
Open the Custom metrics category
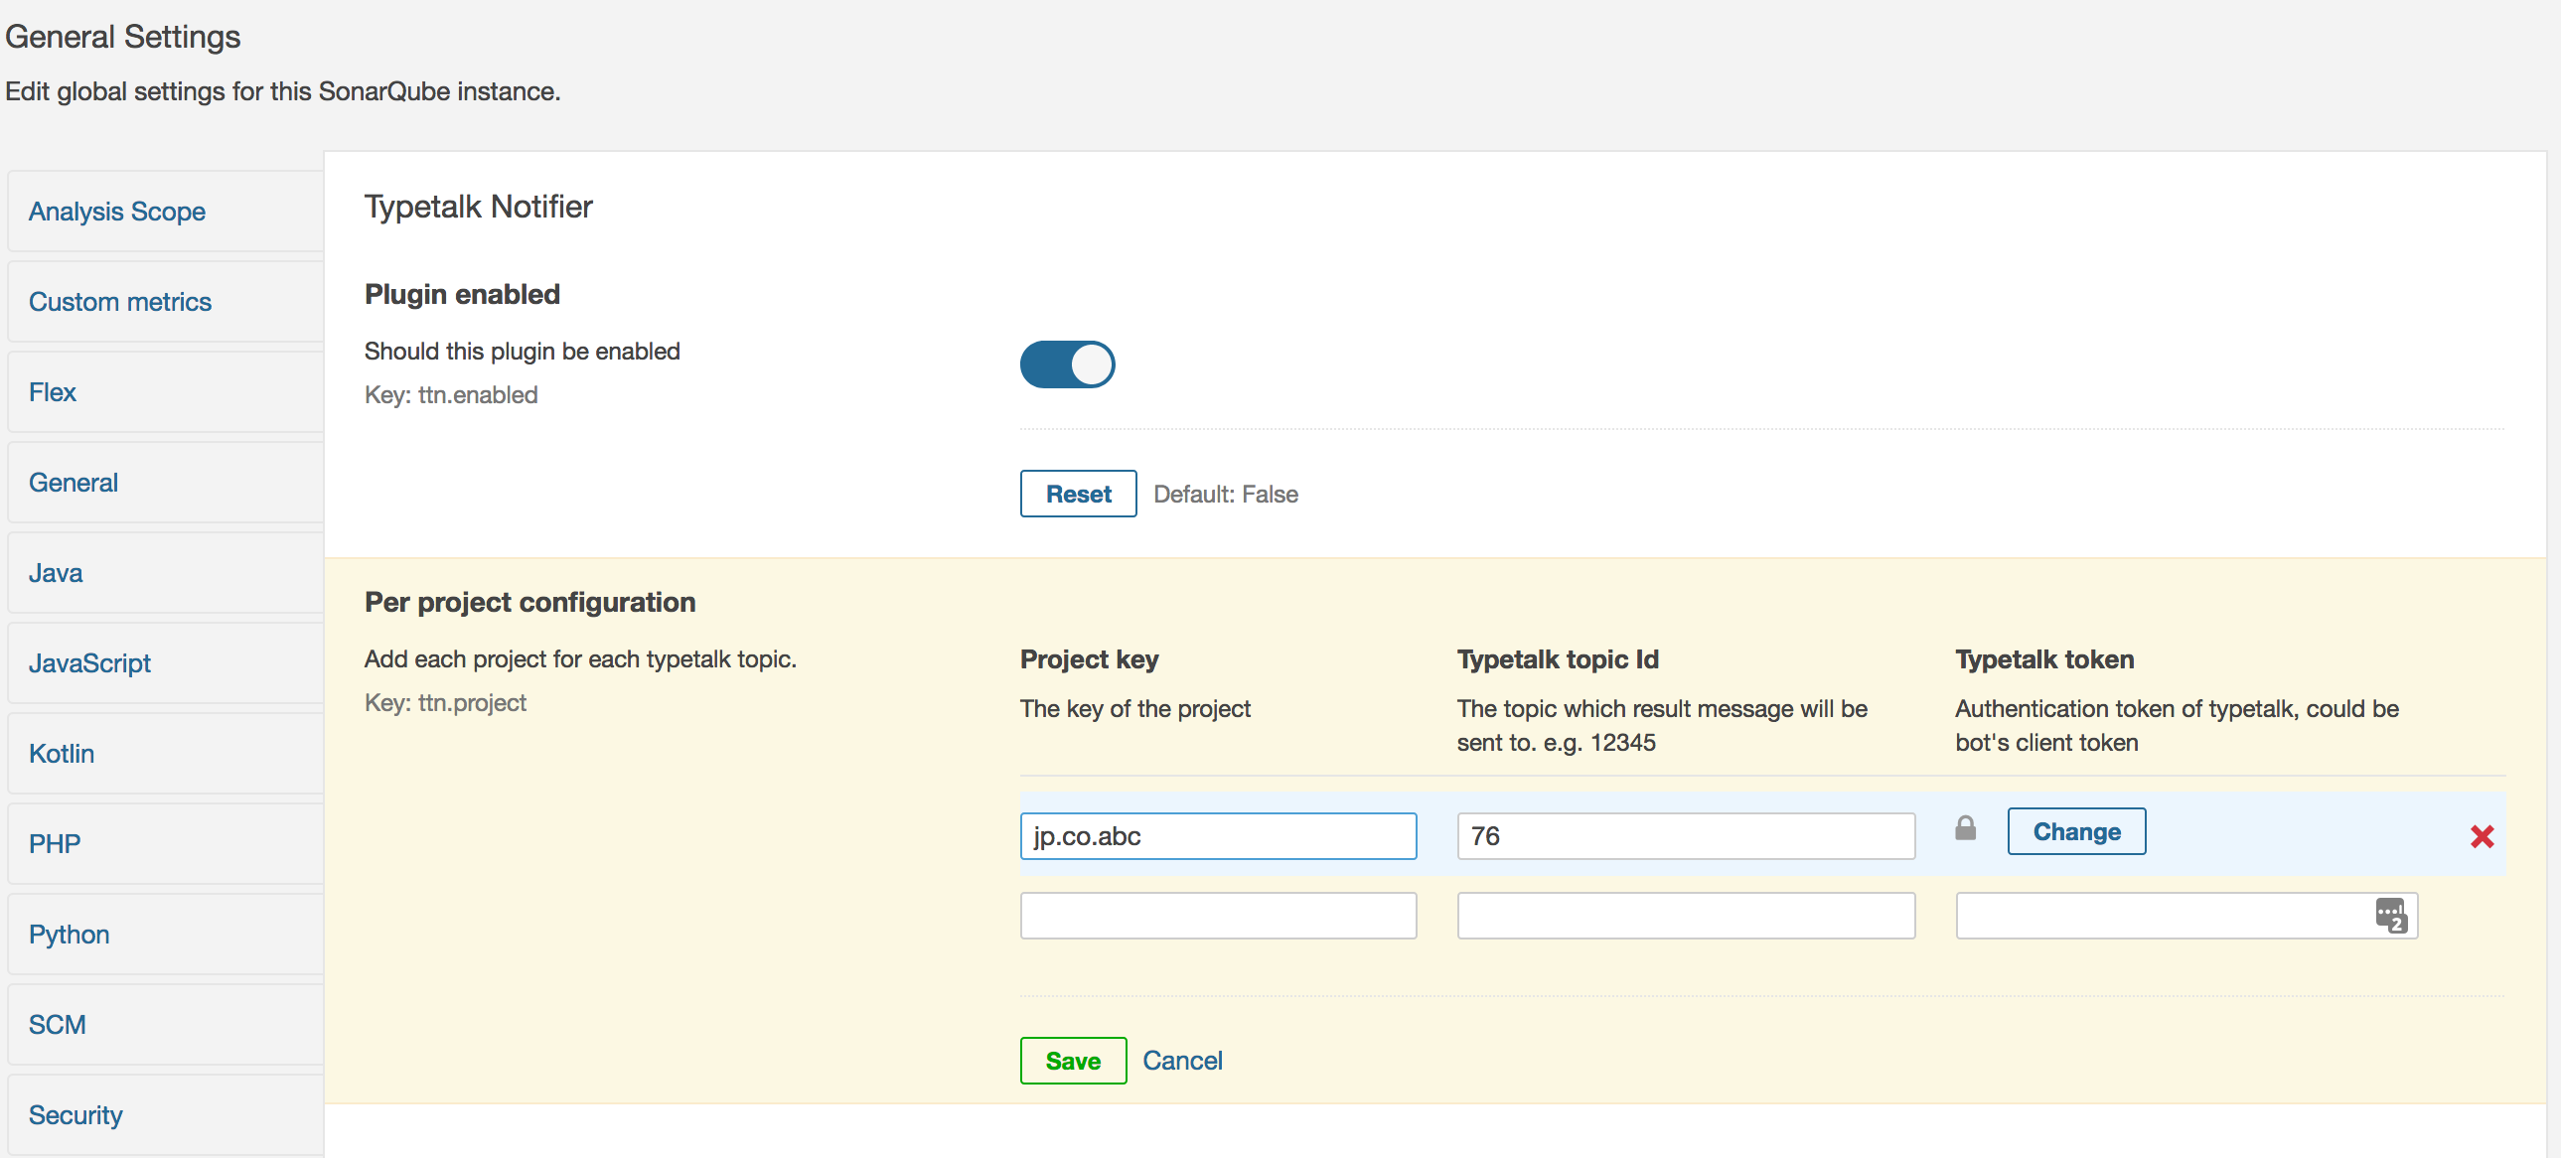click(x=119, y=301)
